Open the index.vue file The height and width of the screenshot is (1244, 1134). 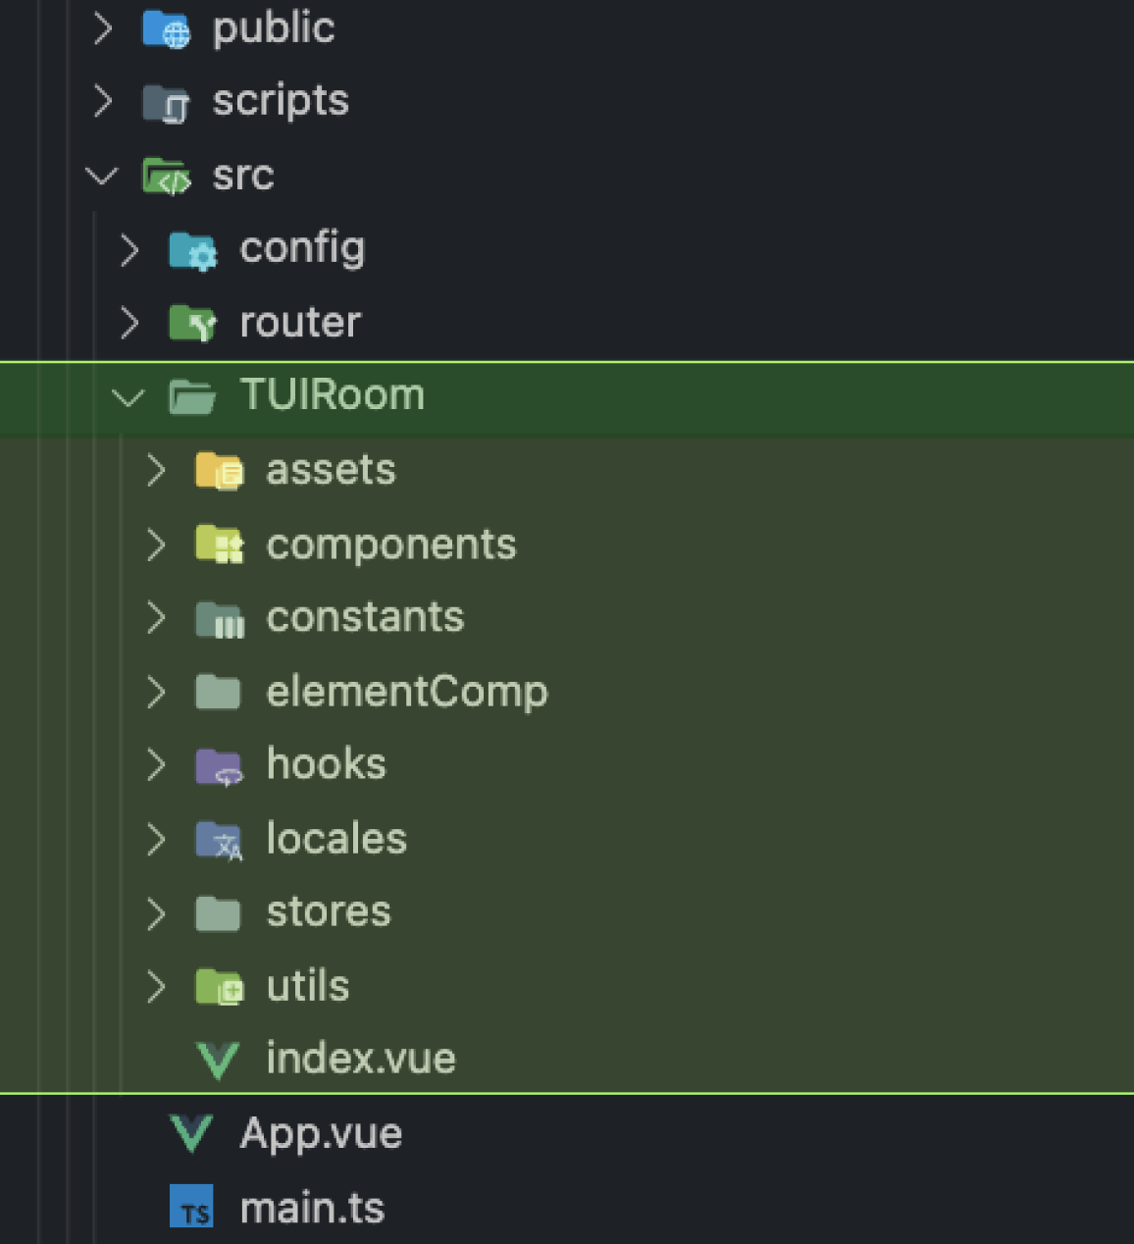[360, 1060]
